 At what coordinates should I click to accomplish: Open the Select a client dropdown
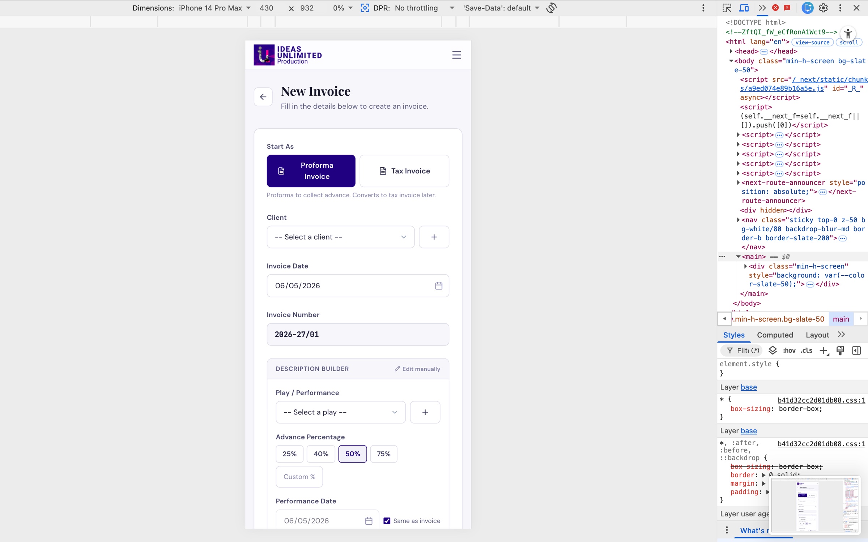340,237
